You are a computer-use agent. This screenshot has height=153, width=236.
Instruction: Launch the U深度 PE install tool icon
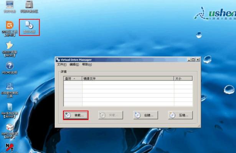pos(10,90)
